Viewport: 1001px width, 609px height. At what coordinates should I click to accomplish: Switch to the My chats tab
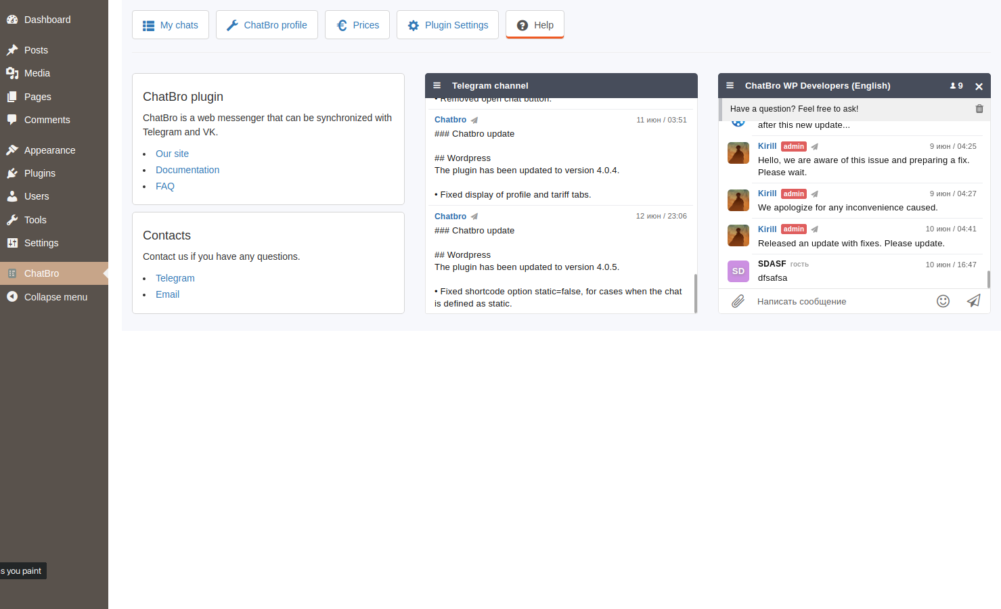171,25
